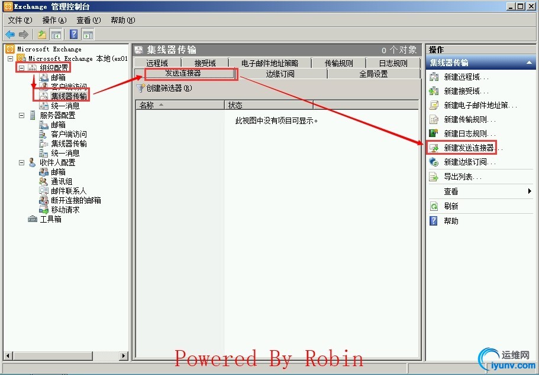Screen dimensions: 539x375
Task: Click the 收件人配置 person icon
Action: click(x=33, y=162)
